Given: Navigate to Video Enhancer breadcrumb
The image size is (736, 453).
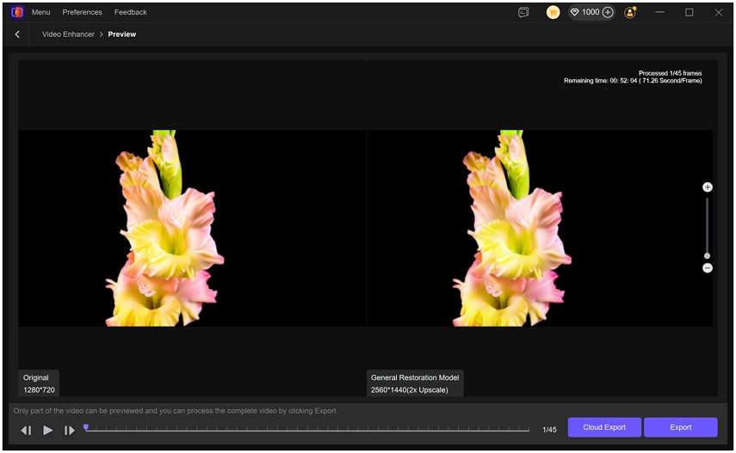Looking at the screenshot, I should pyautogui.click(x=68, y=34).
